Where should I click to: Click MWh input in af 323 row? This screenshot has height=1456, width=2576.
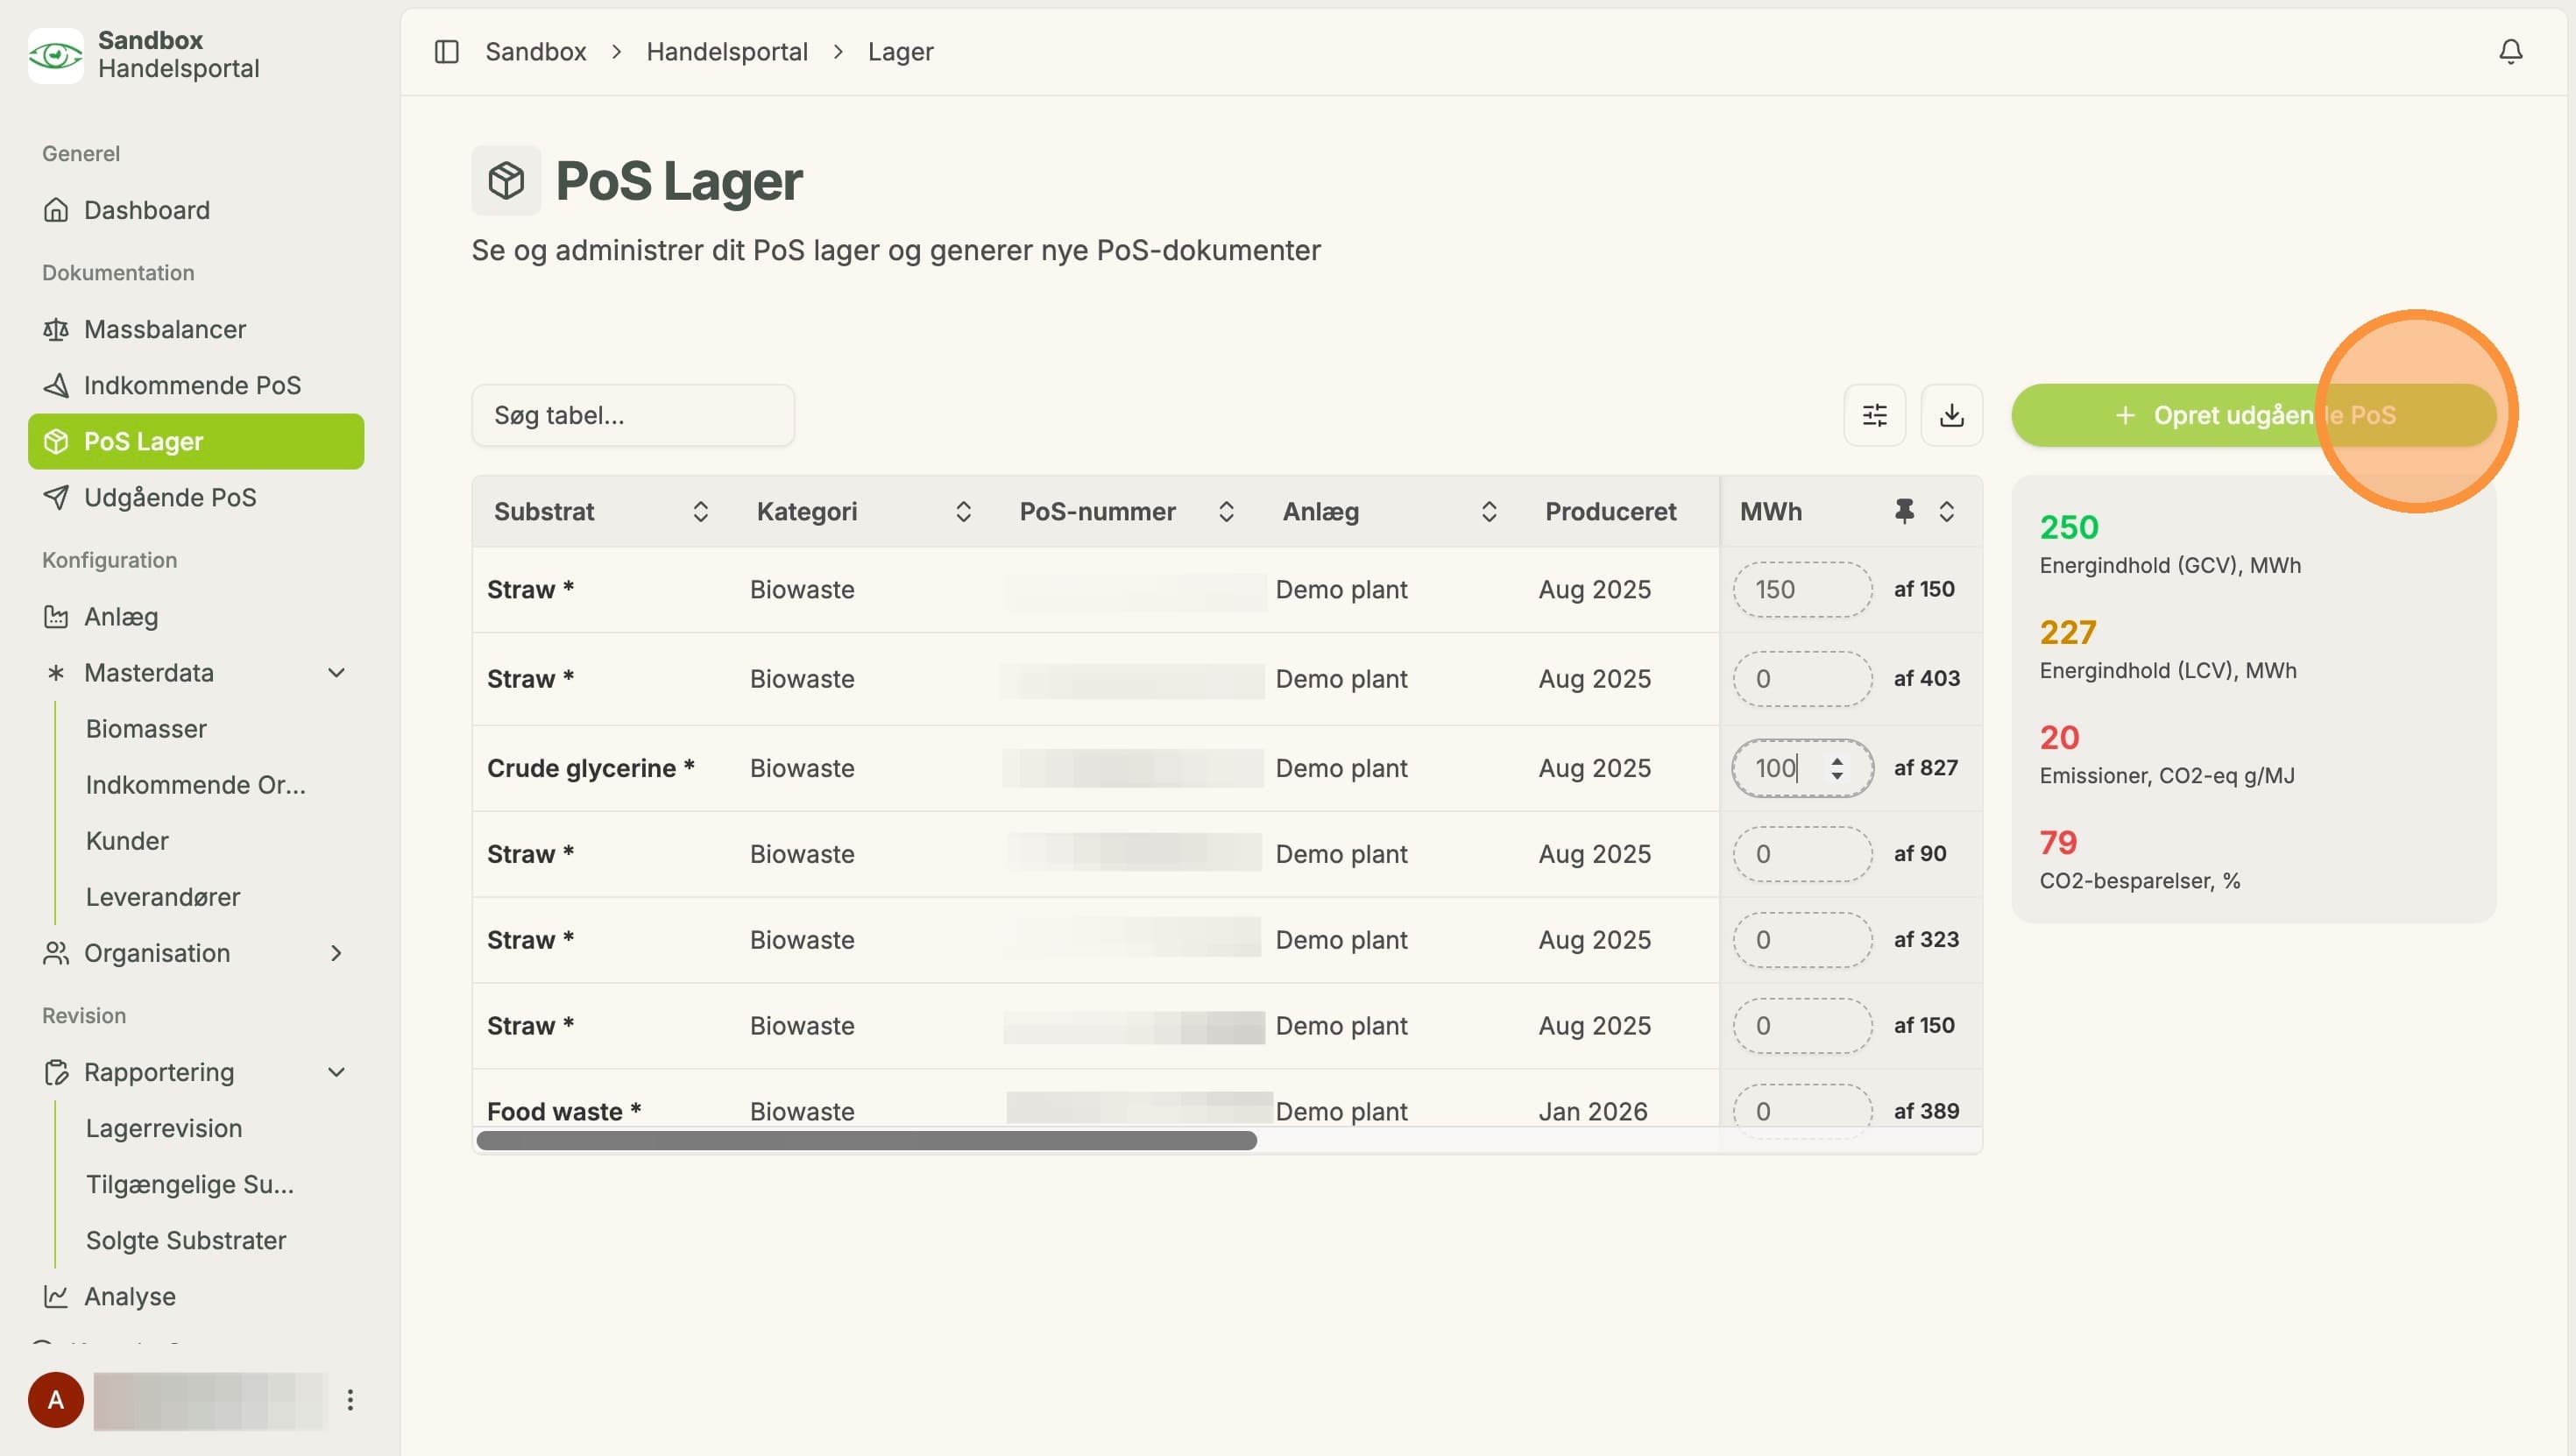[x=1802, y=940]
